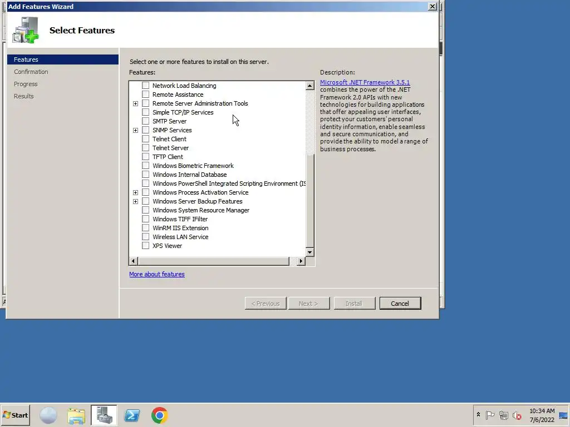Enable the Telnet Client checkbox
This screenshot has height=427, width=570.
tap(145, 138)
